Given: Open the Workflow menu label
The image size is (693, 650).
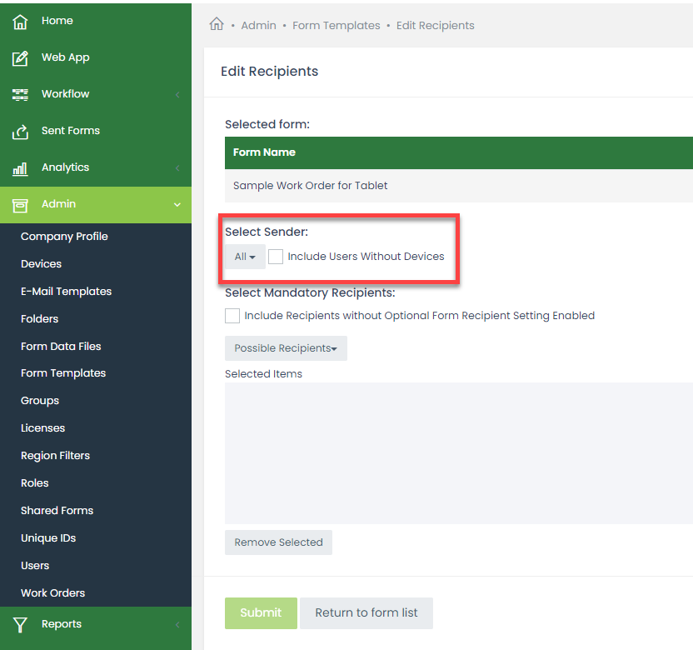Looking at the screenshot, I should click(x=66, y=93).
